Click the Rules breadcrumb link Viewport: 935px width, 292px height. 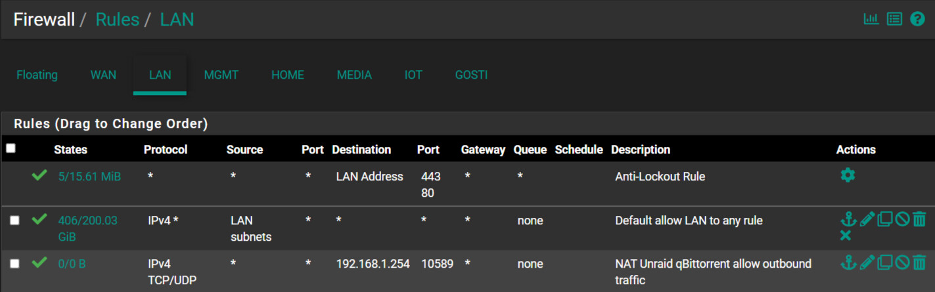tap(118, 20)
